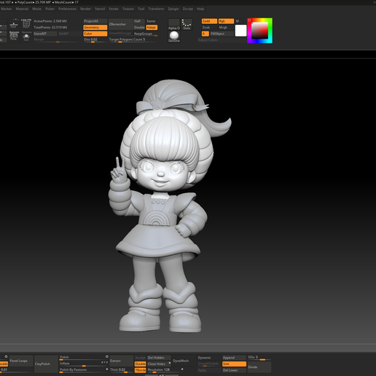Toggle the Geometry option under ProjectAll
This screenshot has height=376, width=376.
tap(95, 28)
